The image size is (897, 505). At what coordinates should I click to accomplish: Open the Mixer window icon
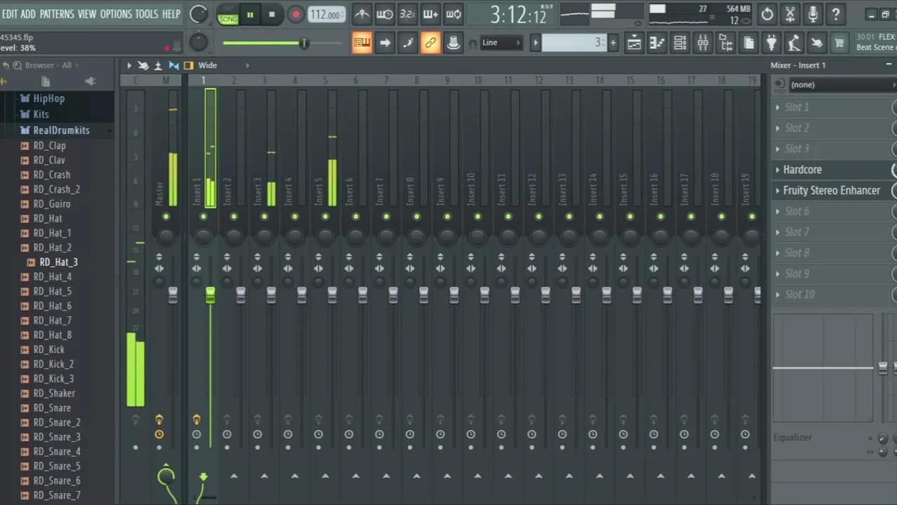coord(703,43)
